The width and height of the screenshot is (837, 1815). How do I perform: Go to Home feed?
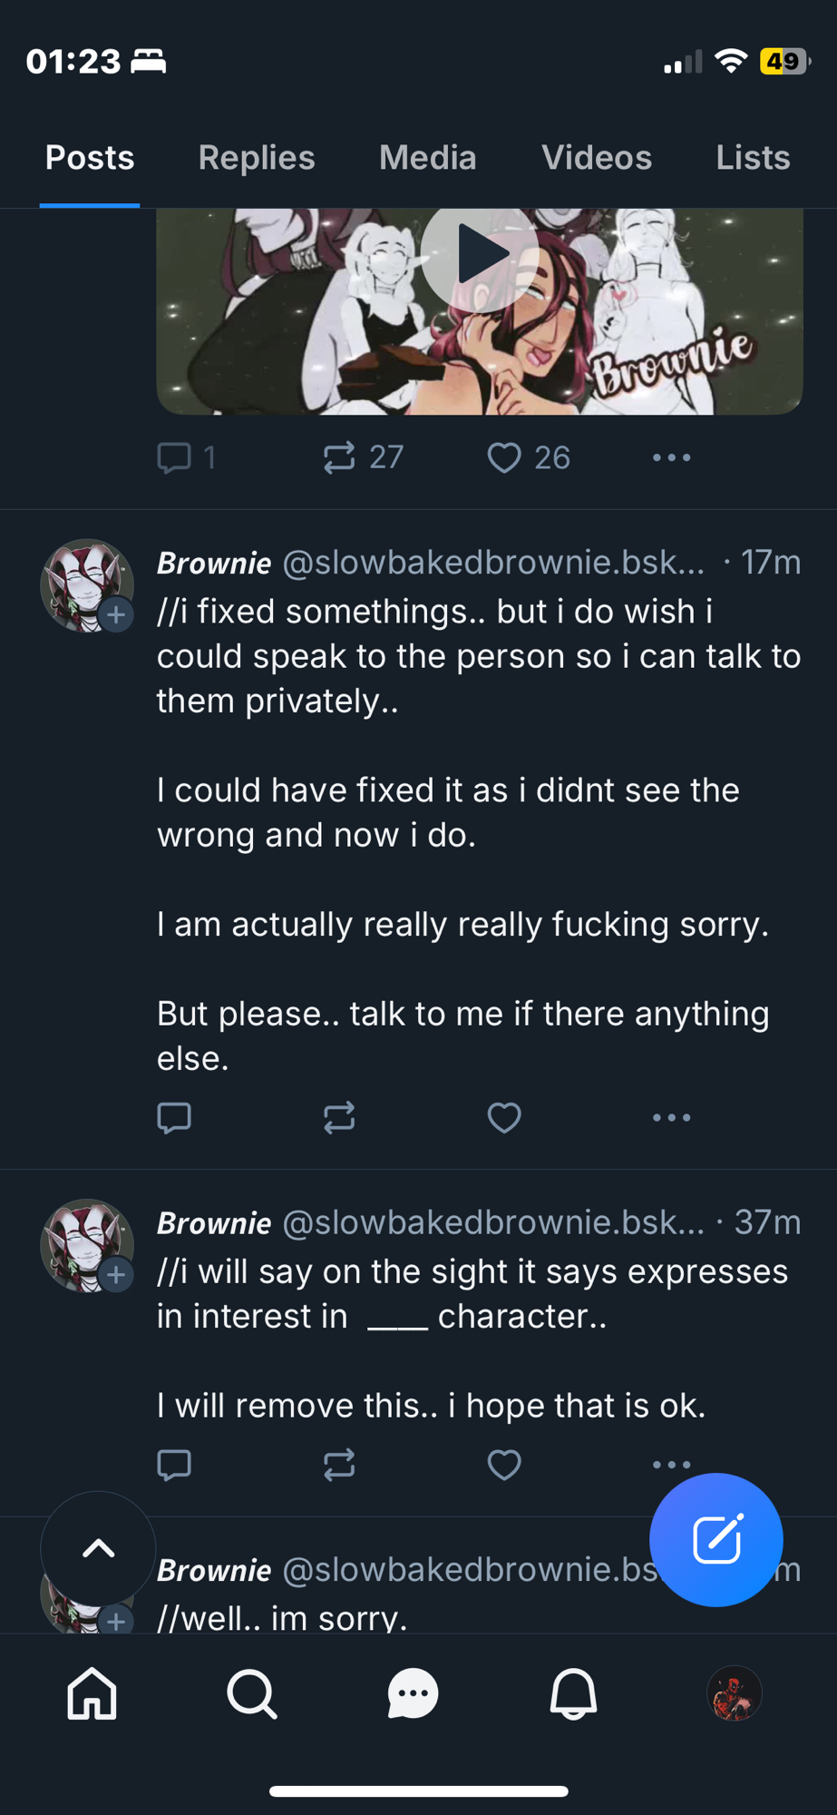click(92, 1693)
